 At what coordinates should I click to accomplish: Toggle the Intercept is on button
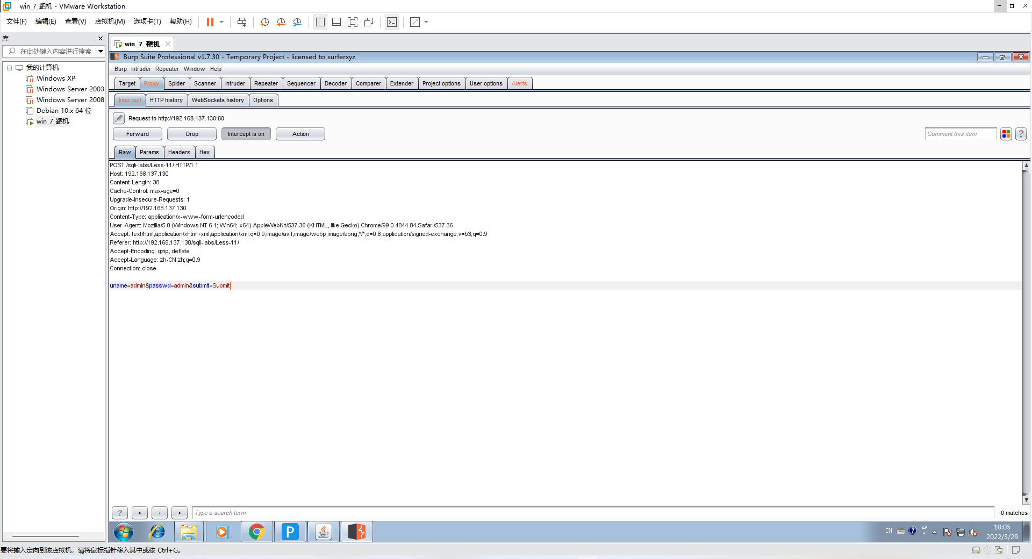point(246,134)
